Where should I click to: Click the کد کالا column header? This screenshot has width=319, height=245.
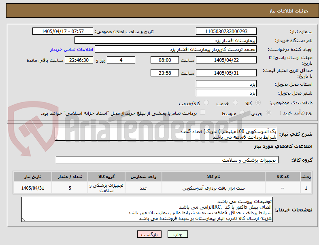pyautogui.click(x=283, y=177)
